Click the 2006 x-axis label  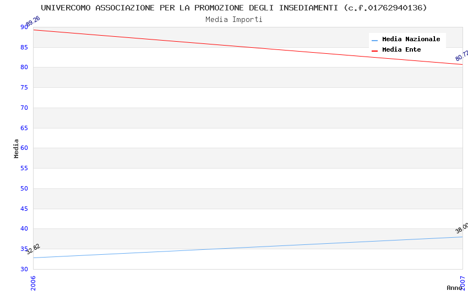pyautogui.click(x=33, y=283)
